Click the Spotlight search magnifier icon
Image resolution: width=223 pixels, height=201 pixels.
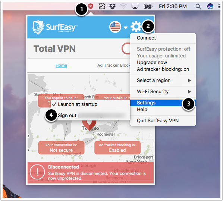[198, 7]
